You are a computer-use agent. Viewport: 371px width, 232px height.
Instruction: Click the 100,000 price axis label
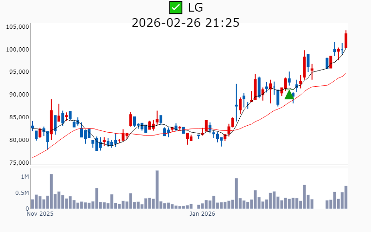(17, 50)
